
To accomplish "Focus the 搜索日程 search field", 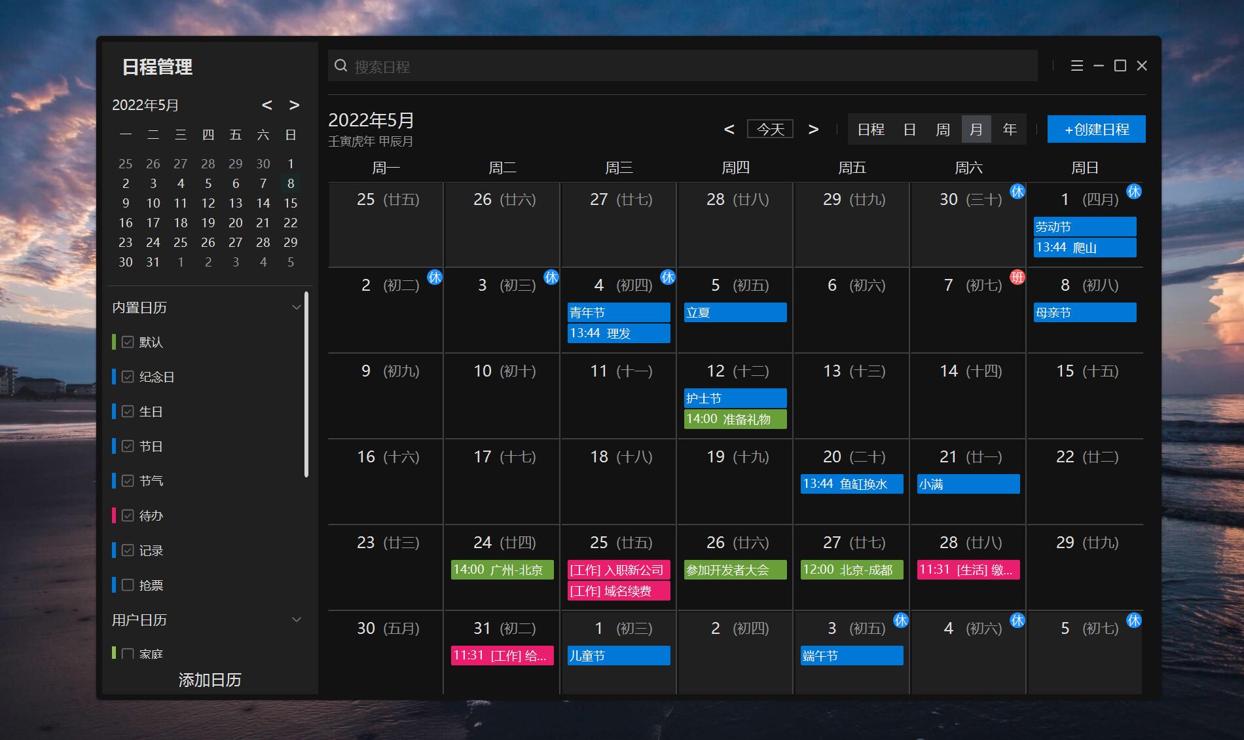I will (687, 66).
